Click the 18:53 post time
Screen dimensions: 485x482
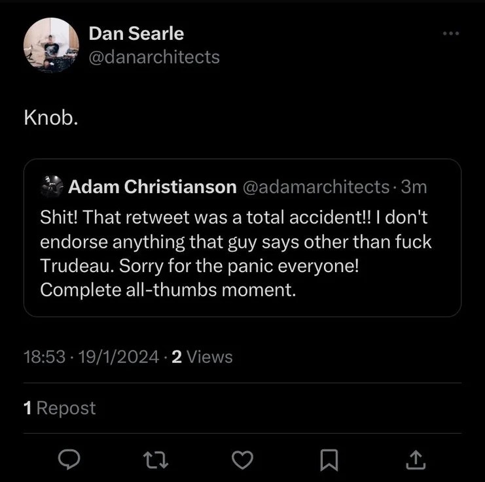coord(45,356)
